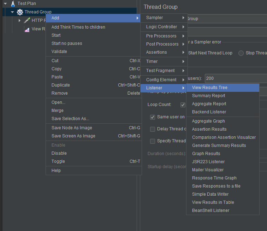
Task: Expand the Timer submenu
Action: pyautogui.click(x=164, y=61)
